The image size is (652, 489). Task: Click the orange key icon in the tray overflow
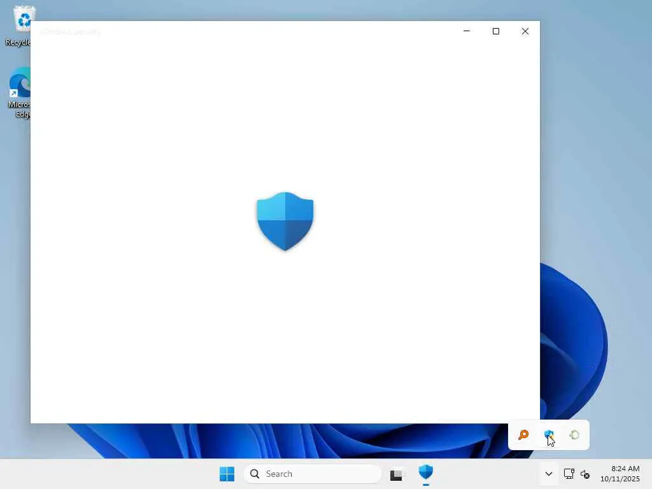(x=523, y=435)
